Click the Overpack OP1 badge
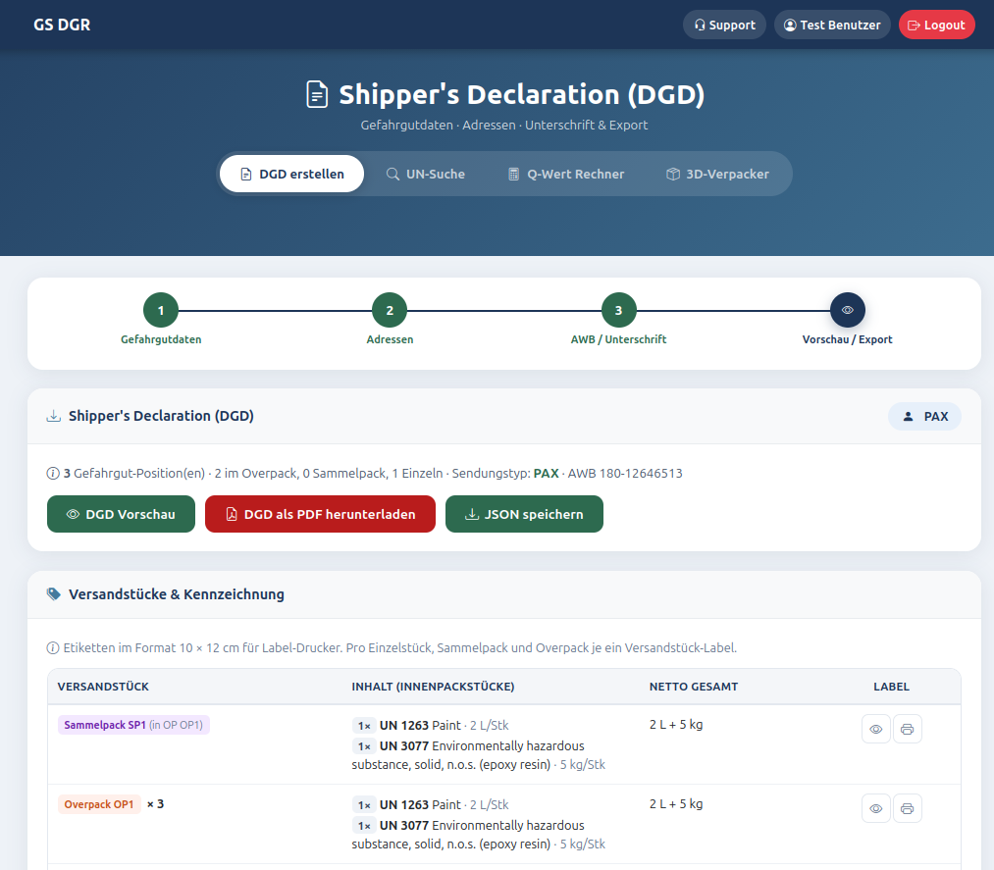The image size is (994, 870). click(99, 804)
